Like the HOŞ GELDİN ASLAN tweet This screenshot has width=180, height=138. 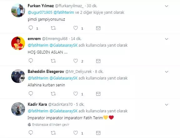tap(76, 61)
